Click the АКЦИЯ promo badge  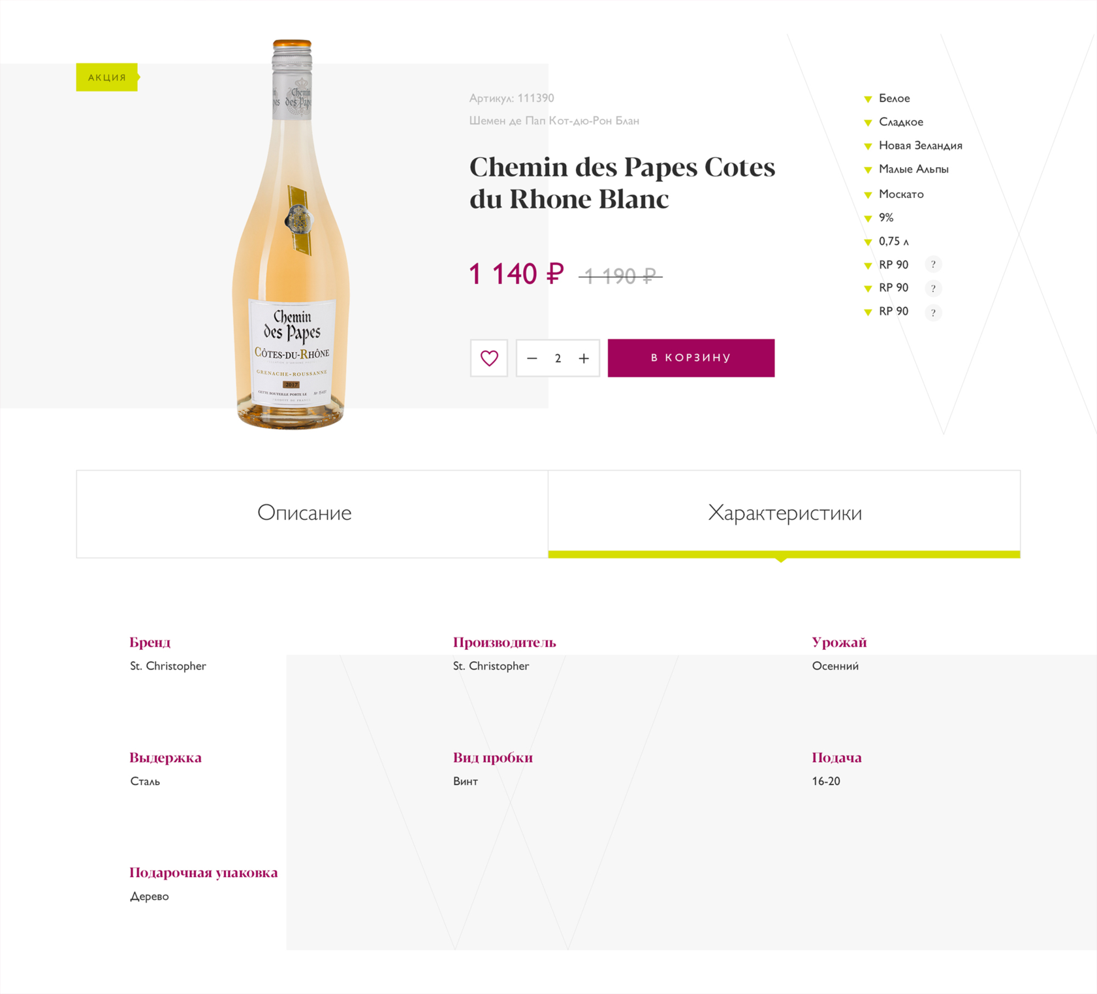[106, 77]
